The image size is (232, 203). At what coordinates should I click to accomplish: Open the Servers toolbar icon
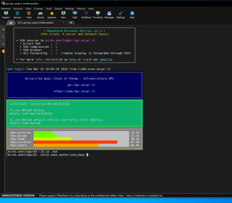pos(17,15)
